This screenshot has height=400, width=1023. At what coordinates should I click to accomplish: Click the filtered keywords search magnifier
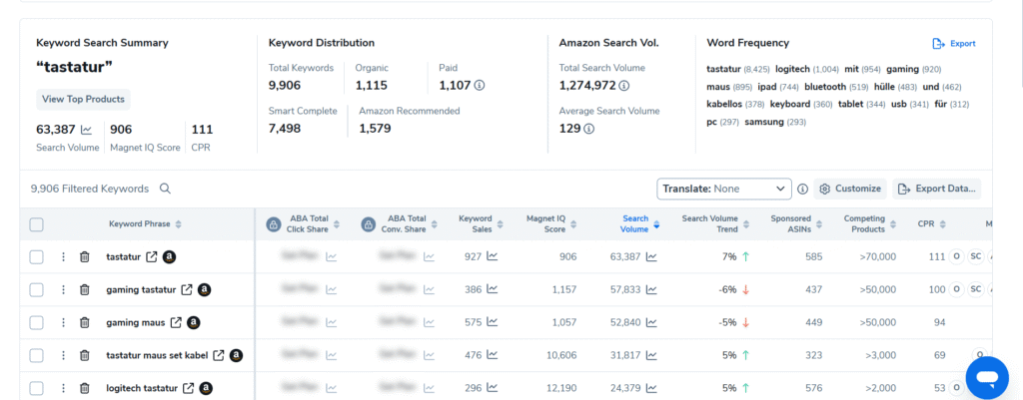click(x=165, y=189)
